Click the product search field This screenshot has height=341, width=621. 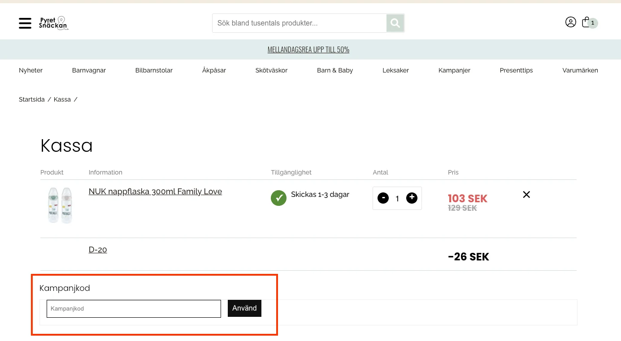pyautogui.click(x=299, y=23)
